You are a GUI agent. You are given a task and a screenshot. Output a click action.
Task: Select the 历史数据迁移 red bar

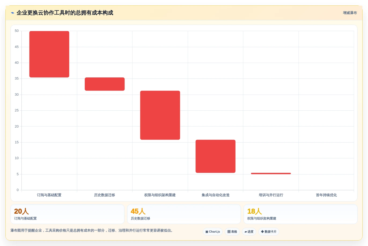pyautogui.click(x=105, y=84)
